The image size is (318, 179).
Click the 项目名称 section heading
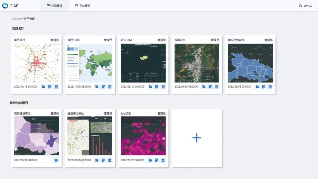18,29
